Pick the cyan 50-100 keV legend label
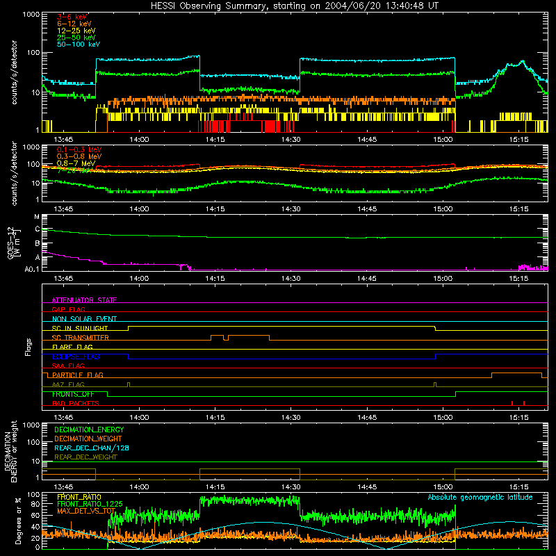The image size is (556, 556). (79, 44)
